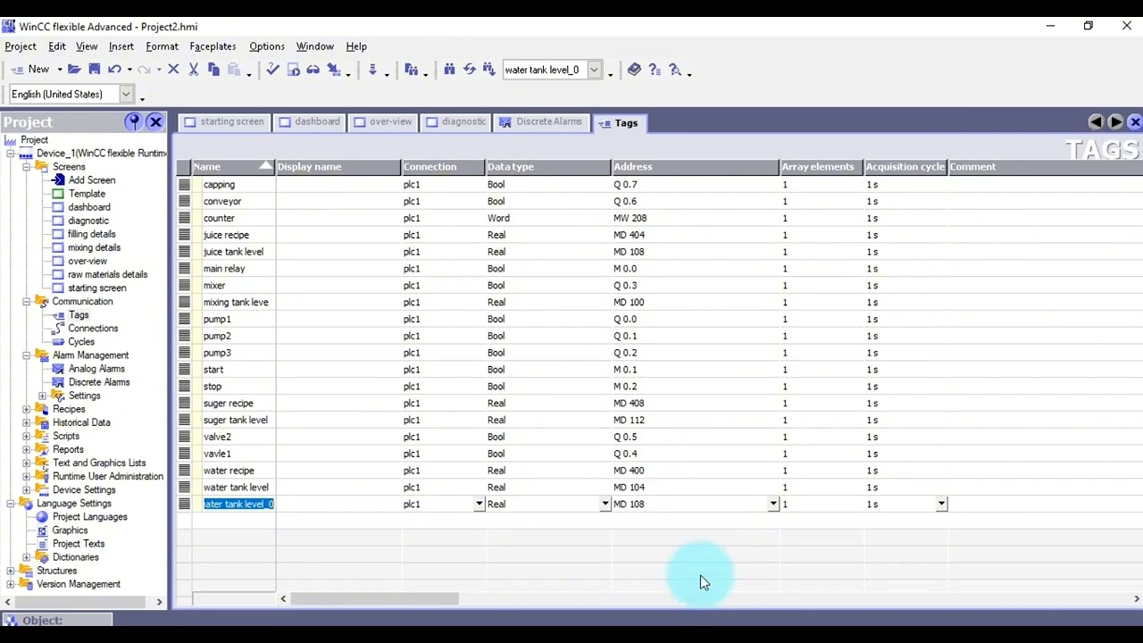Collapse the Communication folder
Viewport: 1143px width, 643px height.
(27, 302)
